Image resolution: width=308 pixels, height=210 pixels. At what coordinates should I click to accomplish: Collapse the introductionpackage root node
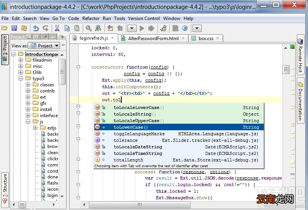13,54
